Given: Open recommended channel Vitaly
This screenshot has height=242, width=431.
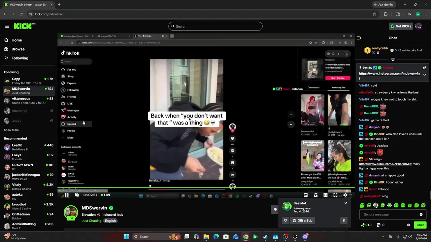Looking at the screenshot, I should [x=29, y=187].
